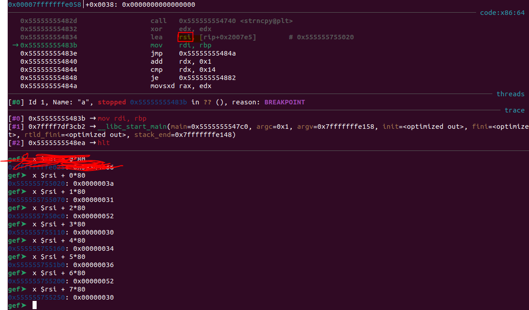Click address 0x55555555483e of jmp line

48,53
